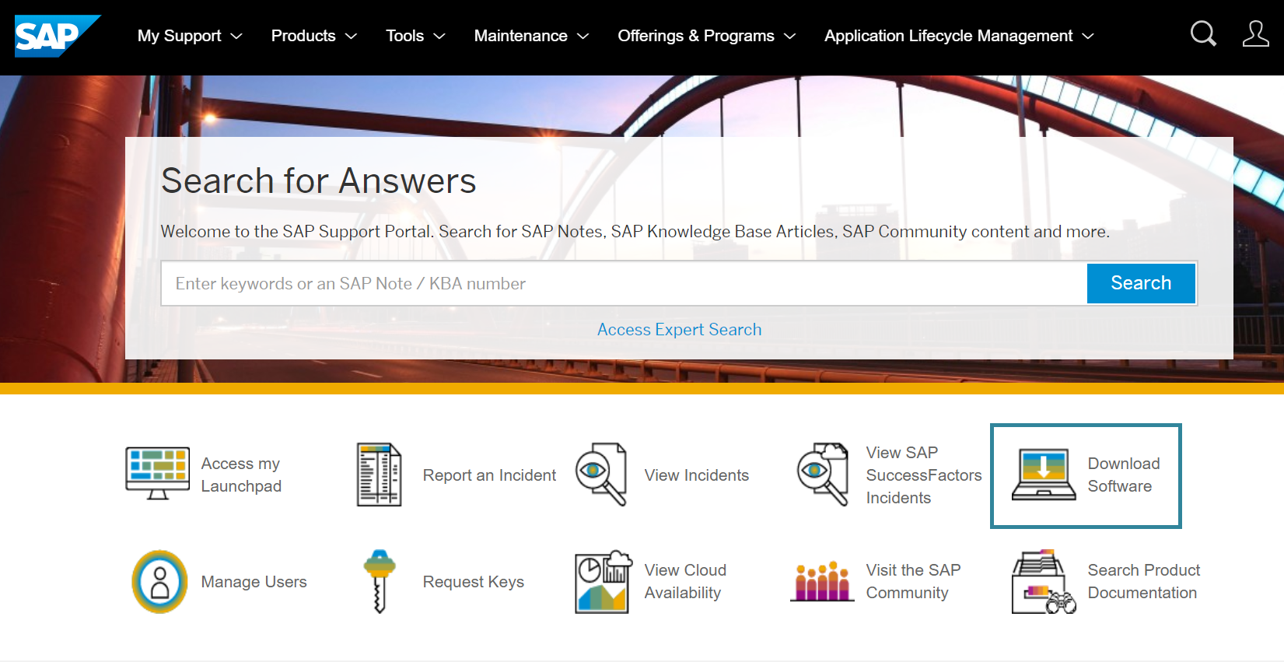Viewport: 1284px width, 662px height.
Task: Click the chevron next to Maintenance
Action: pyautogui.click(x=583, y=37)
